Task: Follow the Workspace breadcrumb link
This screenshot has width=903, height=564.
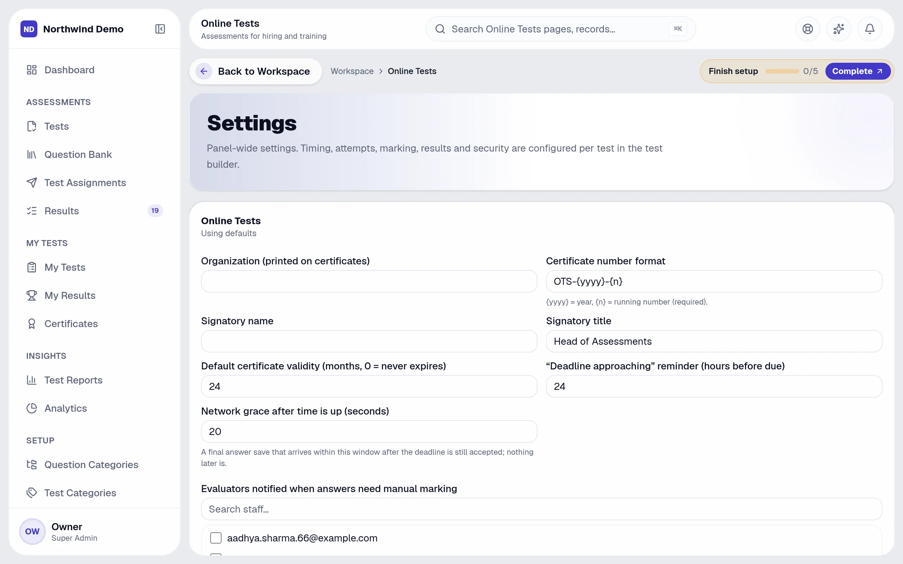Action: click(x=352, y=71)
